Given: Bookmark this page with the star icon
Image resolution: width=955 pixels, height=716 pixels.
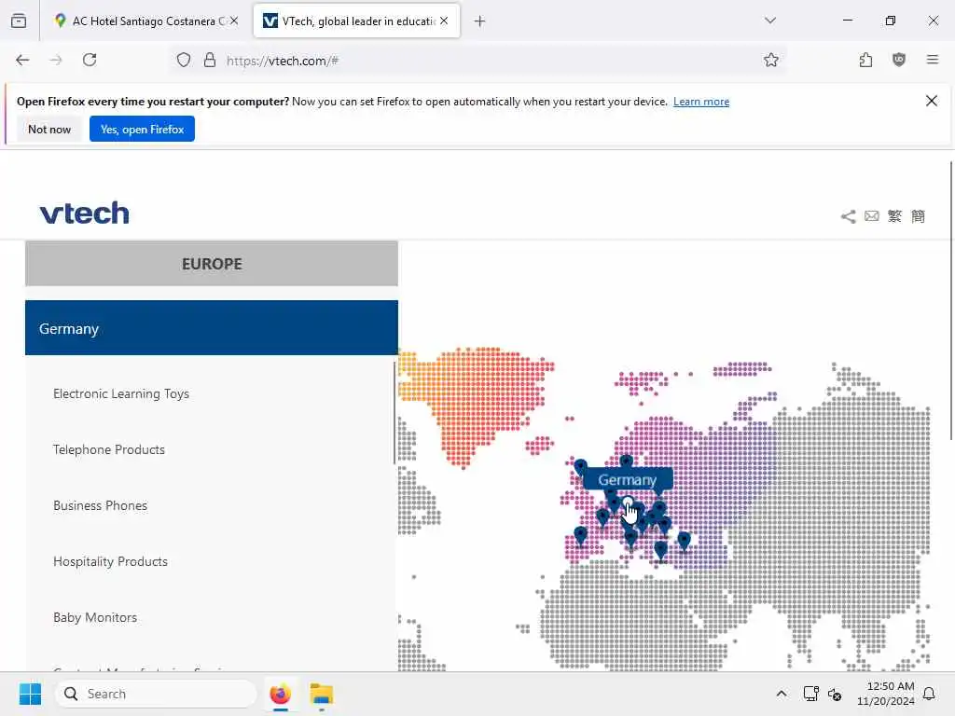Looking at the screenshot, I should (770, 60).
